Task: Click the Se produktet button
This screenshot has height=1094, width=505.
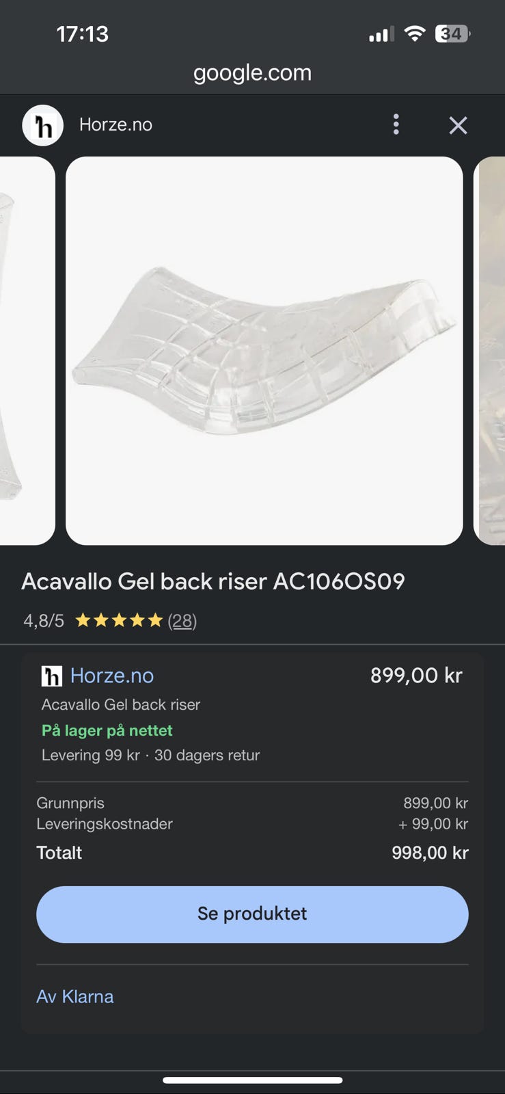Action: (252, 914)
